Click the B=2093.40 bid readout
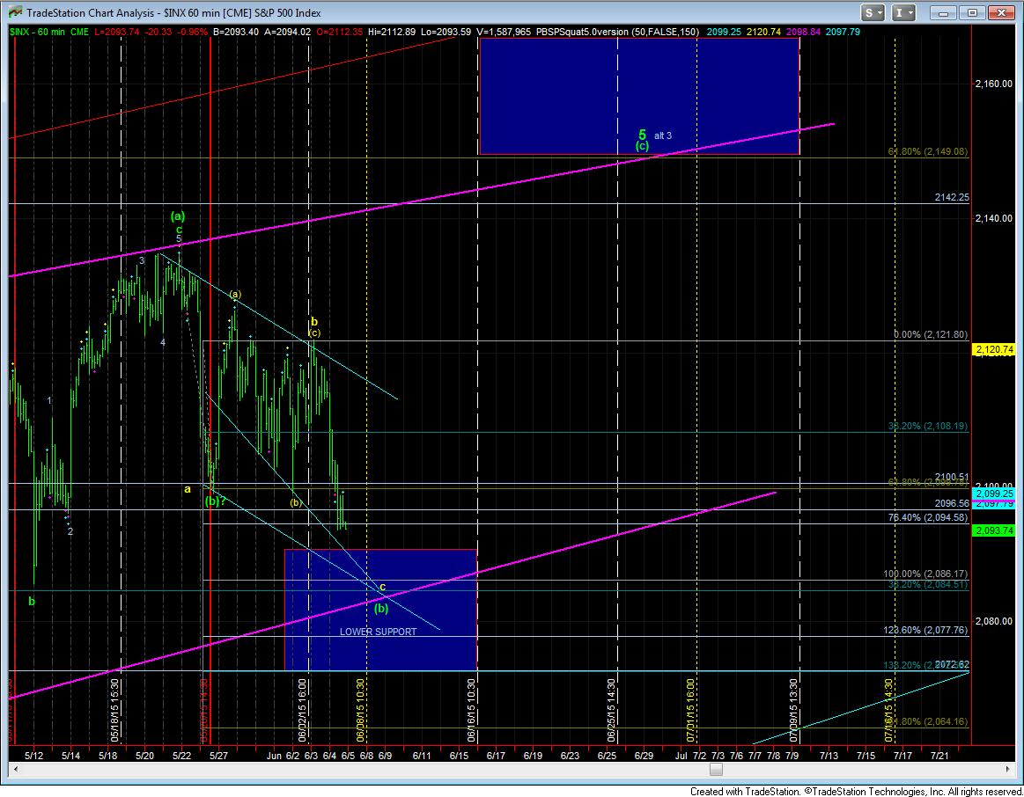Screen dimensions: 1024x797 (236, 32)
